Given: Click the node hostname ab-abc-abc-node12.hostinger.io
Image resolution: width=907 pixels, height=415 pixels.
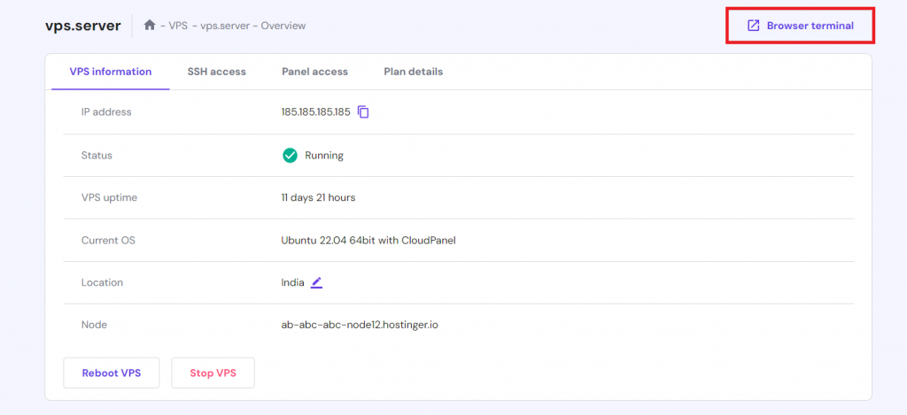Looking at the screenshot, I should [360, 325].
